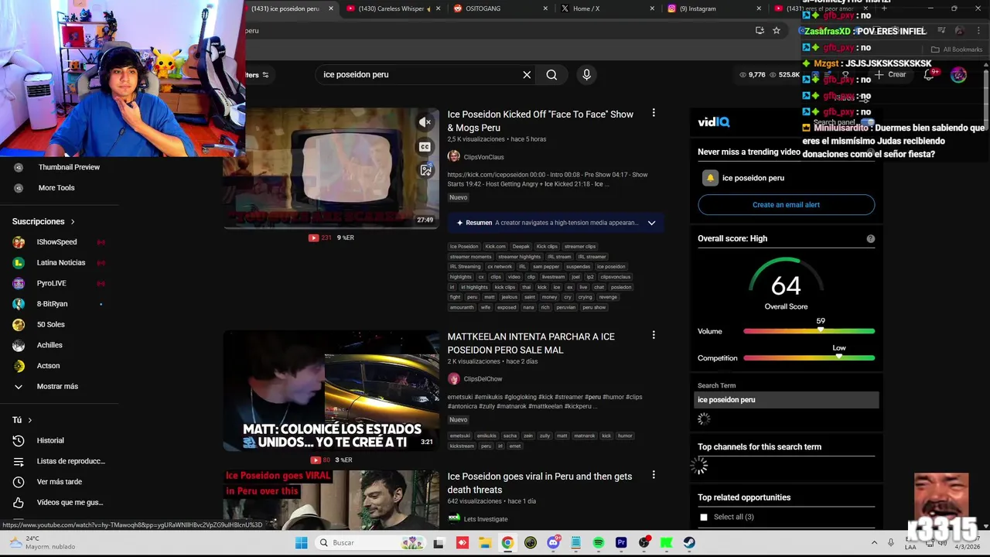Click the Competition score slider
Image resolution: width=990 pixels, height=557 pixels.
(x=809, y=358)
